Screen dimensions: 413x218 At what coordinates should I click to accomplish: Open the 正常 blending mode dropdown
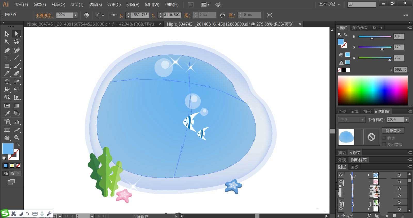click(x=351, y=120)
